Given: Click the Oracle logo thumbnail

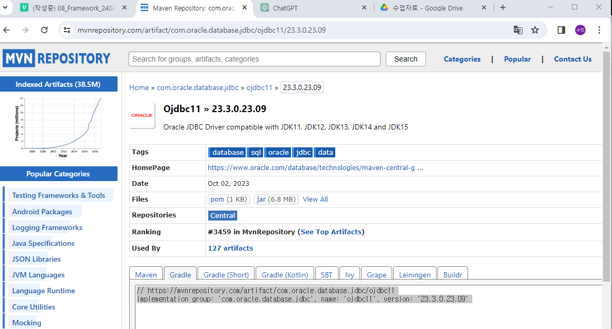Looking at the screenshot, I should pyautogui.click(x=142, y=115).
